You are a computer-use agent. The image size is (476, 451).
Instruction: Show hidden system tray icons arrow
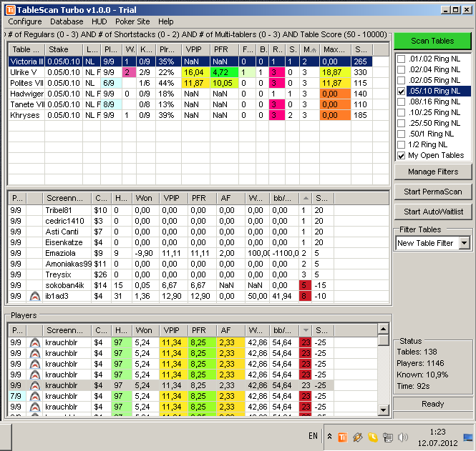329,437
